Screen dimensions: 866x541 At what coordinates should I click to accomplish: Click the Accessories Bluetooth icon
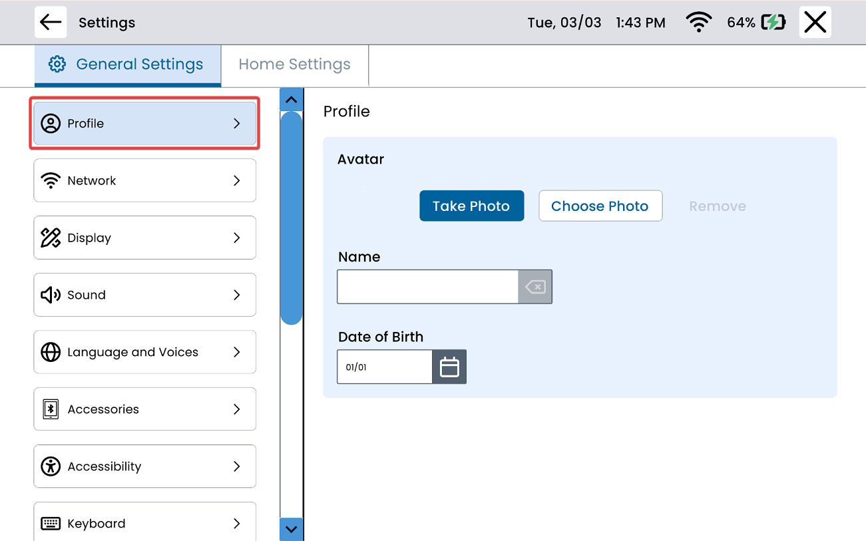pyautogui.click(x=51, y=409)
